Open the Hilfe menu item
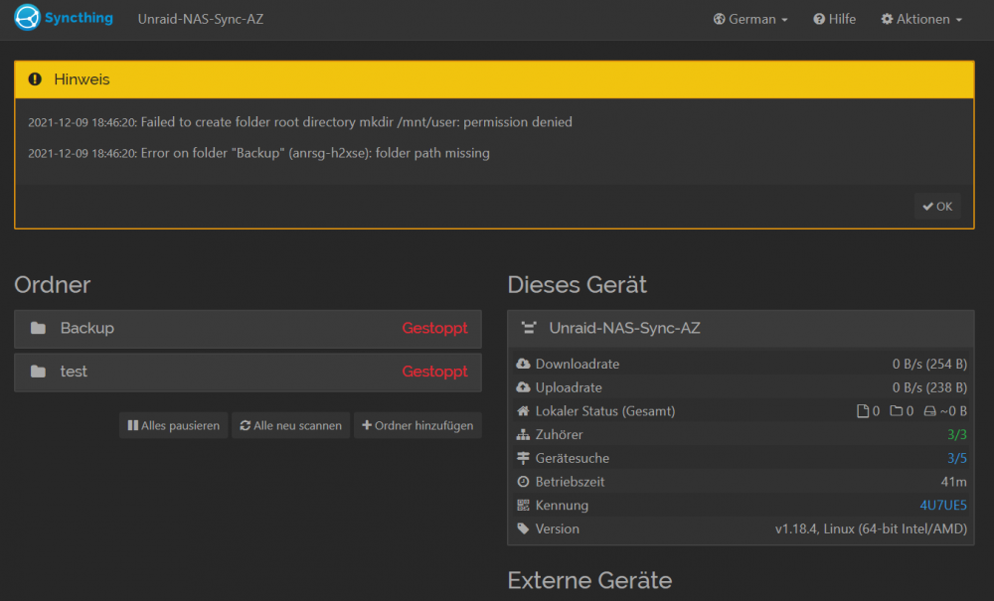The width and height of the screenshot is (994, 601). point(834,19)
